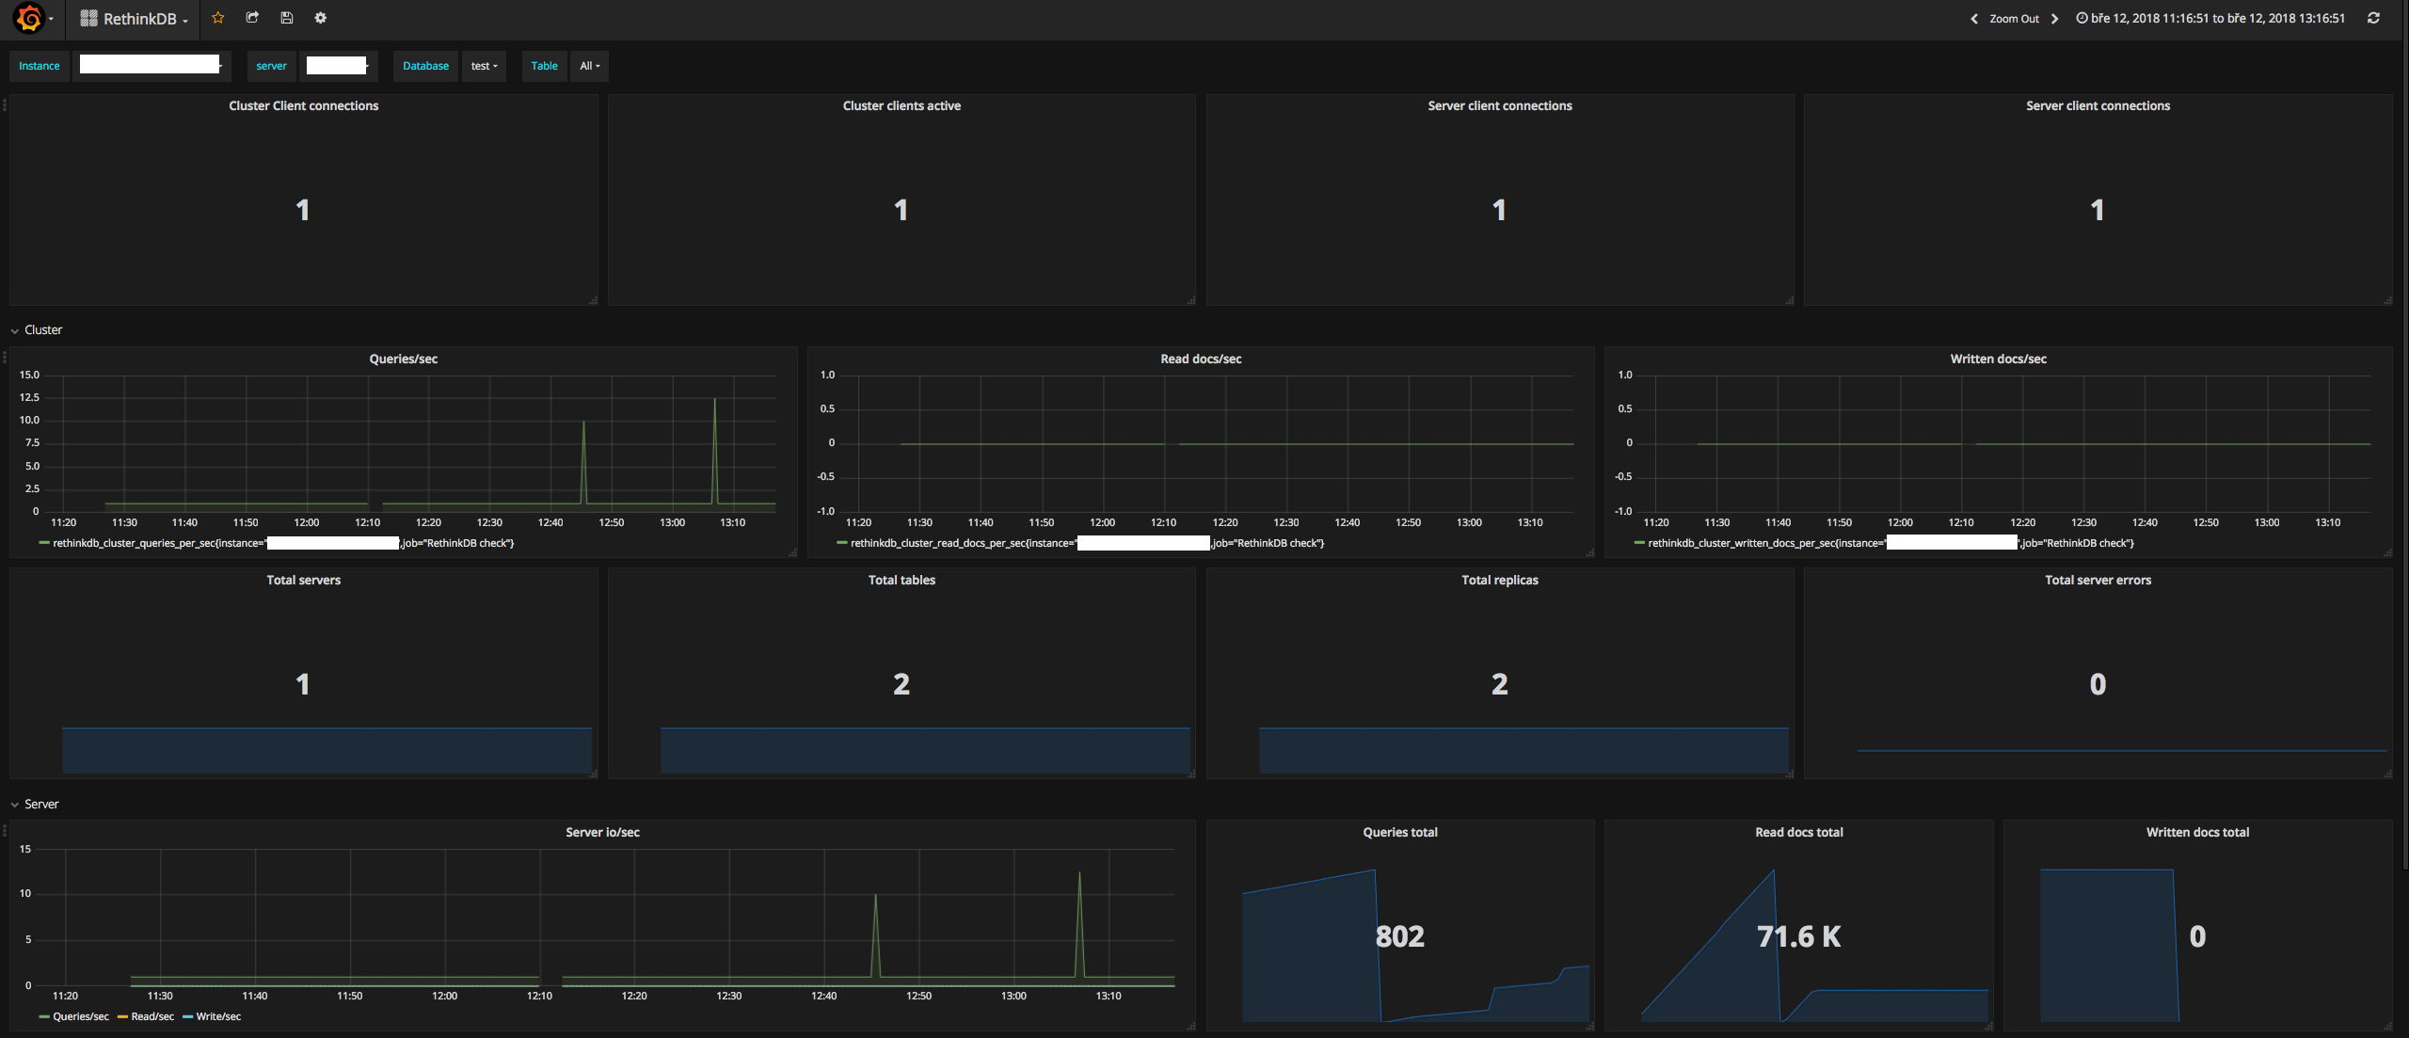Collapse the Server row section
The height and width of the screenshot is (1038, 2409).
[40, 804]
